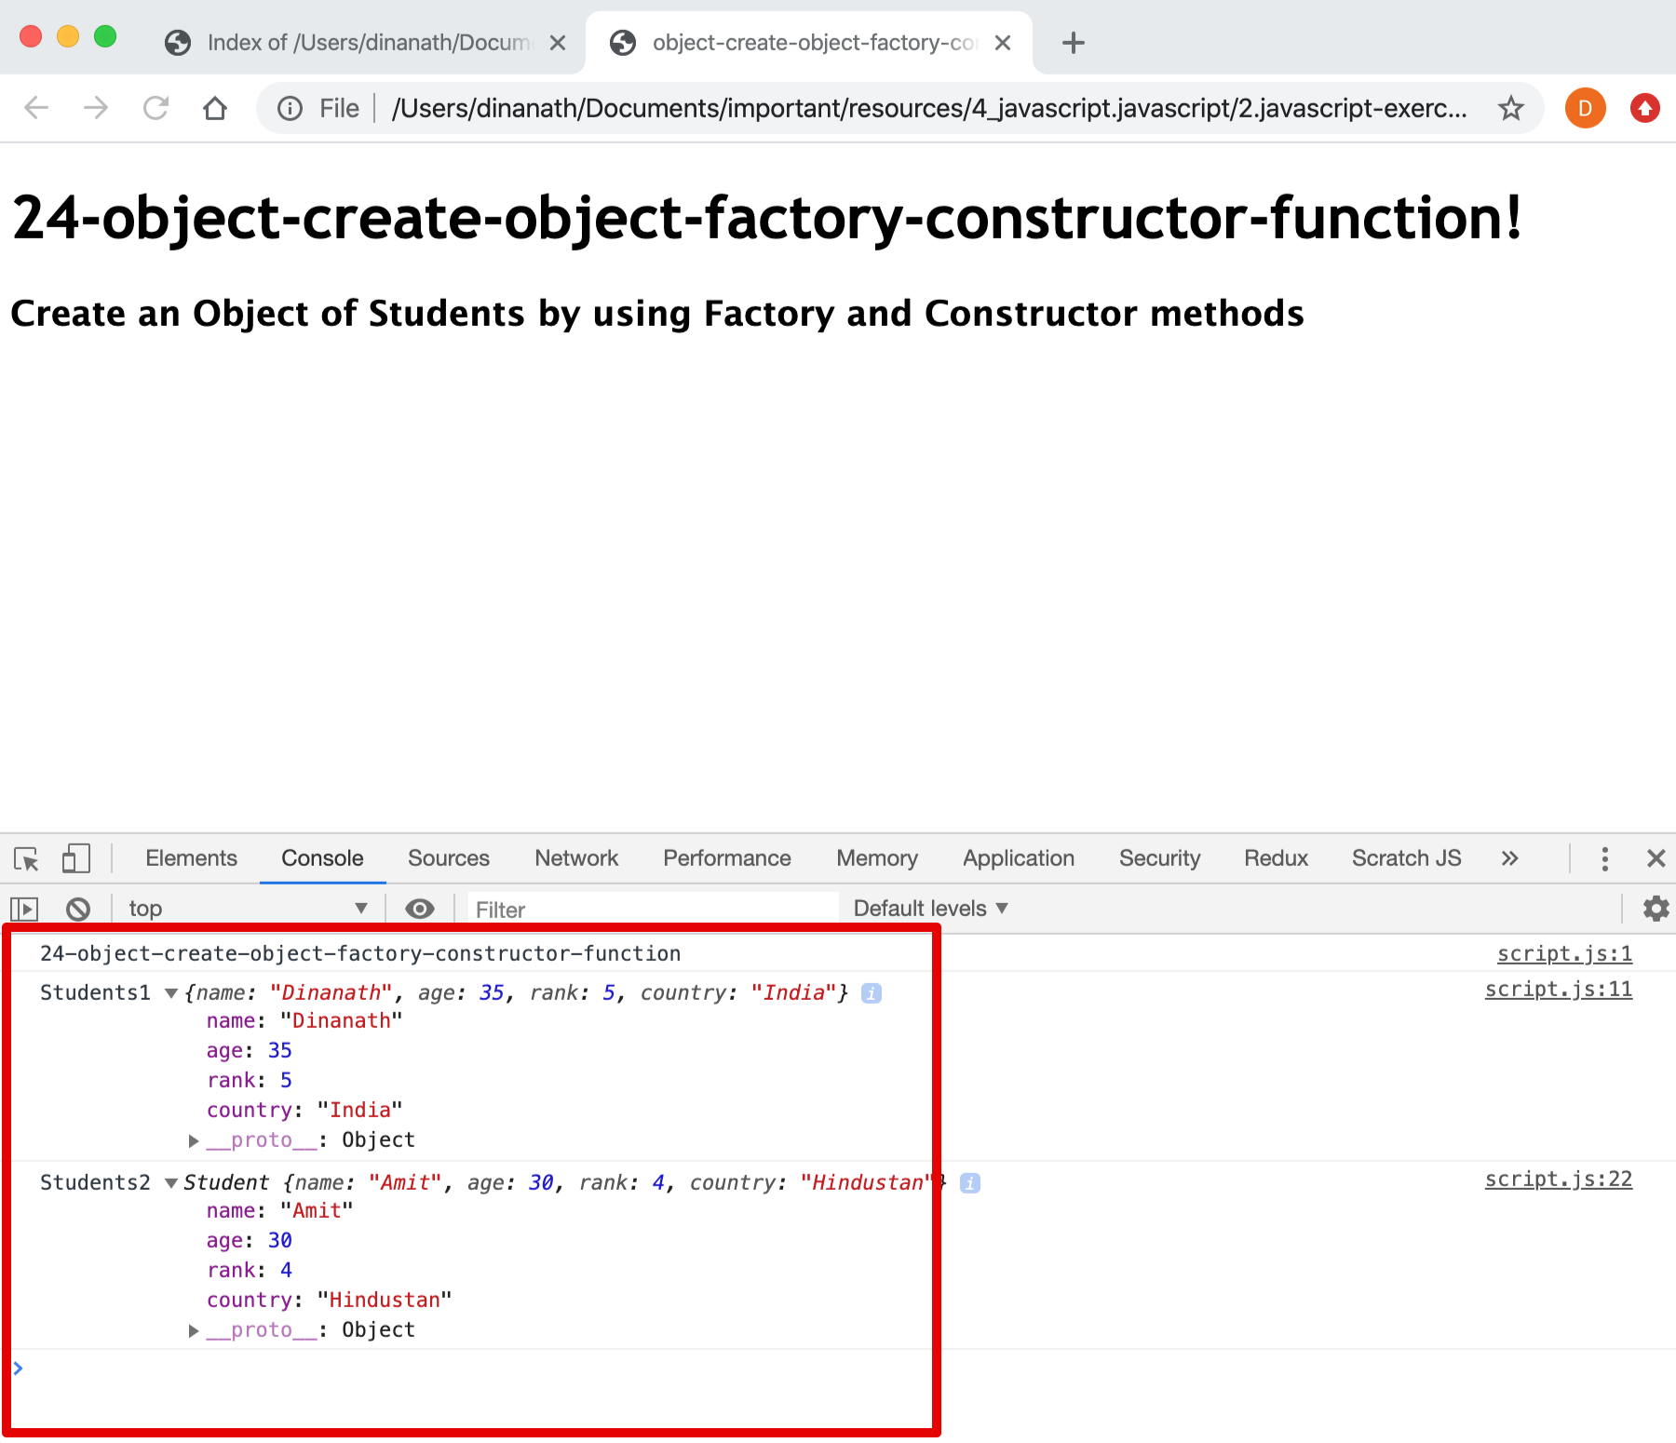The height and width of the screenshot is (1443, 1676).
Task: Select the country: "India" property row
Action: (304, 1111)
